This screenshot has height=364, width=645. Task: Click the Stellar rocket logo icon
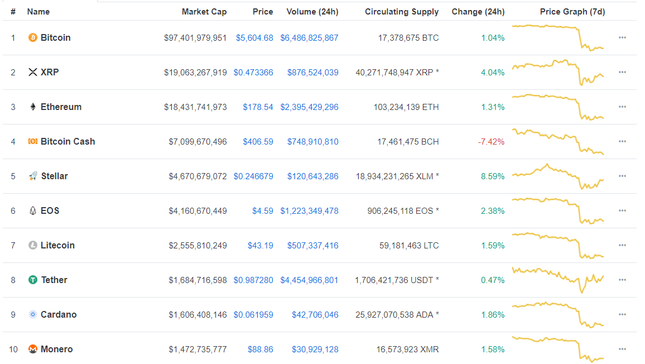coord(32,176)
